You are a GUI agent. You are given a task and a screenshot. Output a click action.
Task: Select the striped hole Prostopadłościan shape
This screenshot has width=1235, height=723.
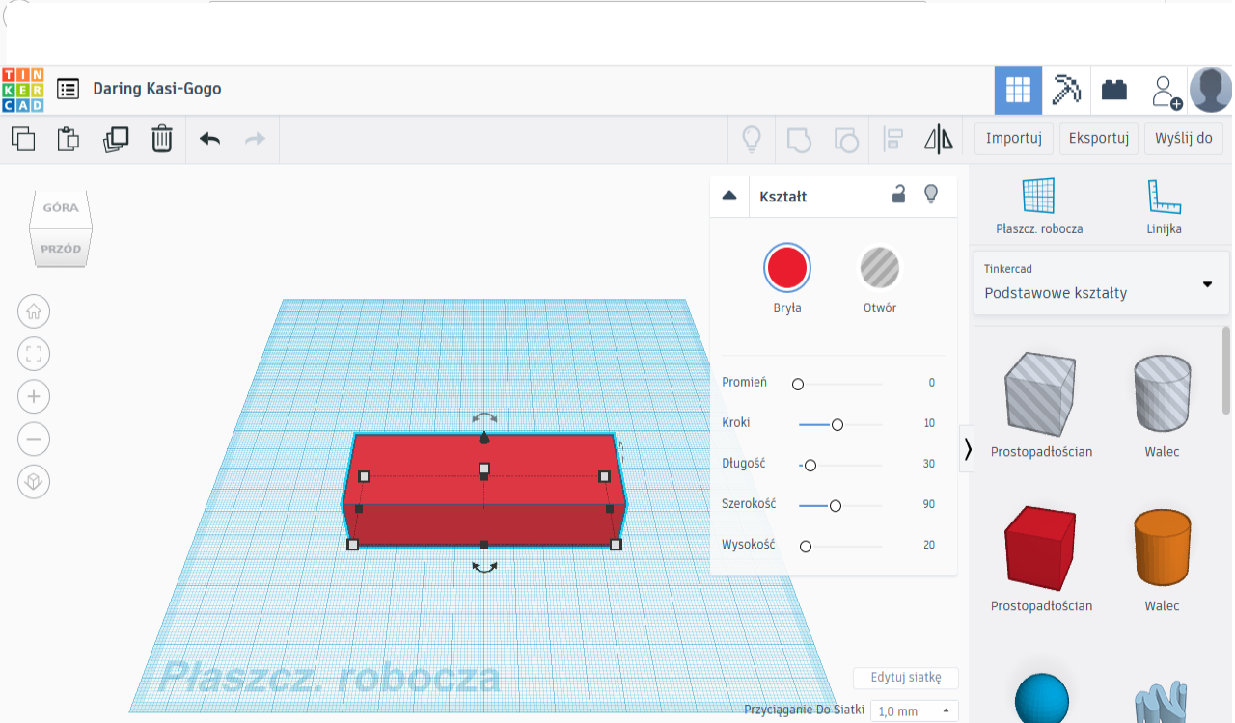pyautogui.click(x=1040, y=393)
